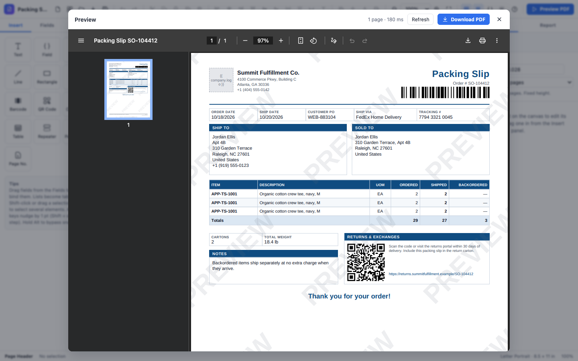Select the page 1 thumbnail

click(x=128, y=89)
